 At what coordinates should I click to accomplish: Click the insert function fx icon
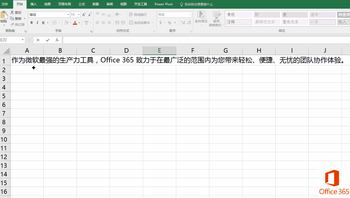[x=57, y=40]
